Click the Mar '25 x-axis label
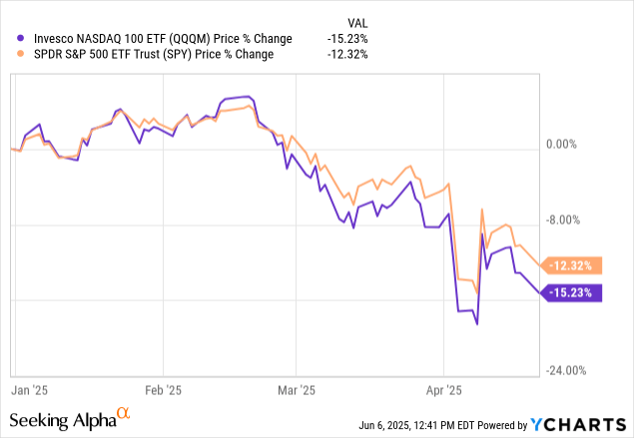The height and width of the screenshot is (438, 634). (x=294, y=391)
